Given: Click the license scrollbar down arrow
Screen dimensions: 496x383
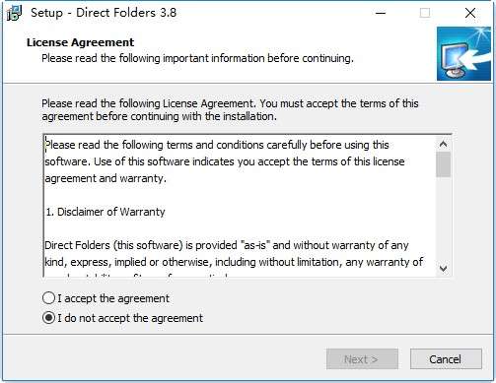Looking at the screenshot, I should tap(443, 269).
